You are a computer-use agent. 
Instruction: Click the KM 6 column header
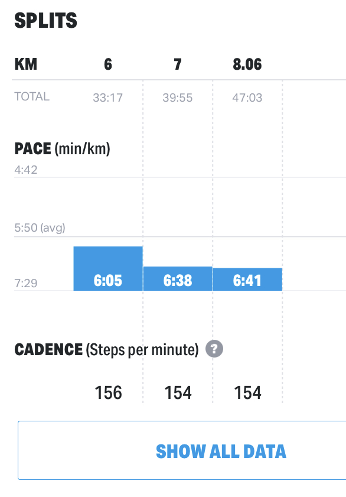point(108,64)
